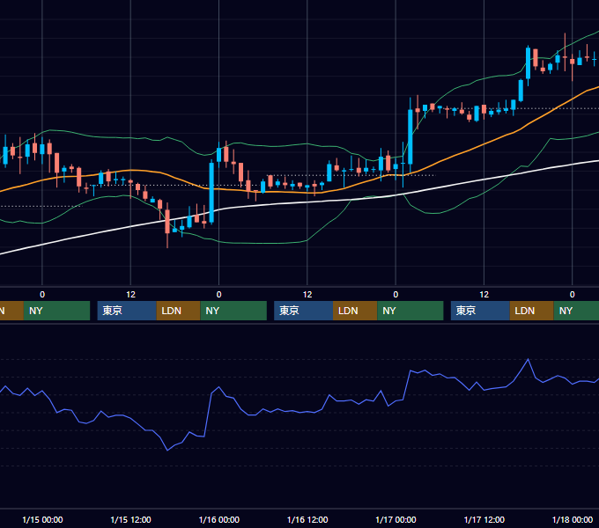Click the 1/17 00:00 date label
The height and width of the screenshot is (528, 599).
(396, 519)
